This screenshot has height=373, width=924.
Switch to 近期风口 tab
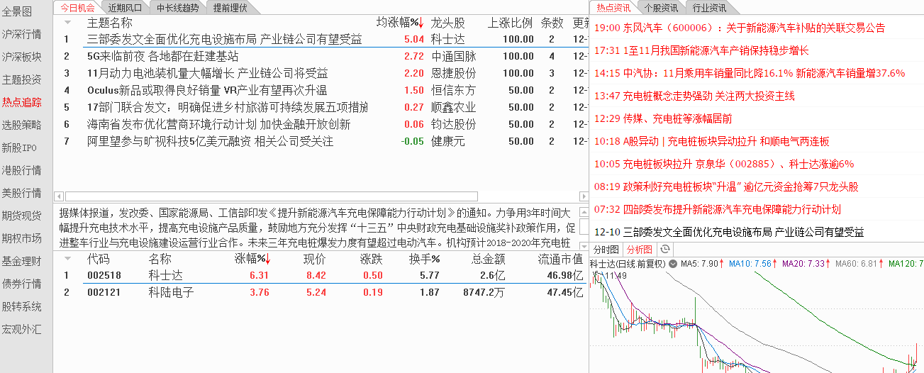125,8
